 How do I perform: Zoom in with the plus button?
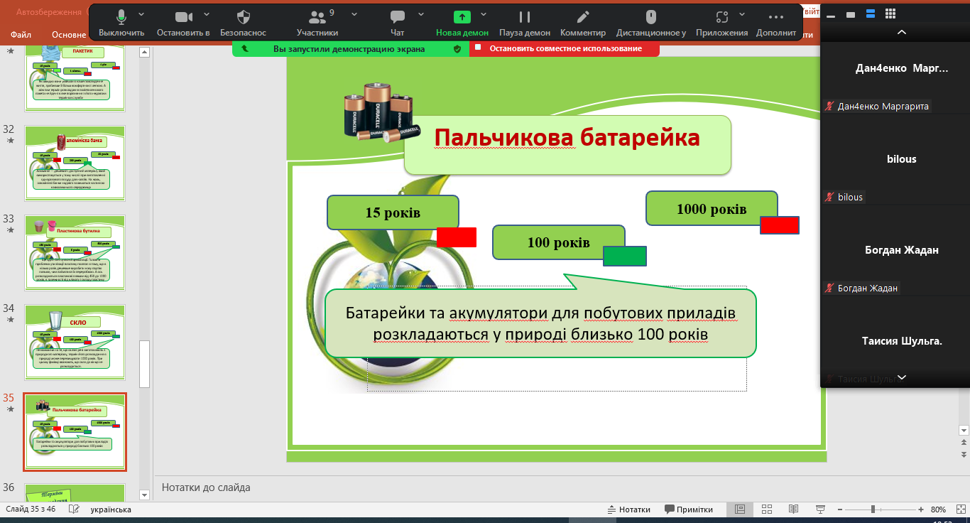click(x=921, y=509)
